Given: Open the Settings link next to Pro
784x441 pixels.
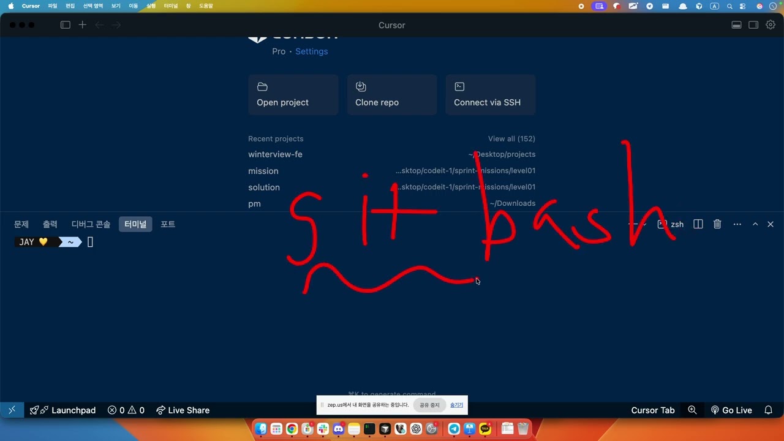Looking at the screenshot, I should 311,51.
